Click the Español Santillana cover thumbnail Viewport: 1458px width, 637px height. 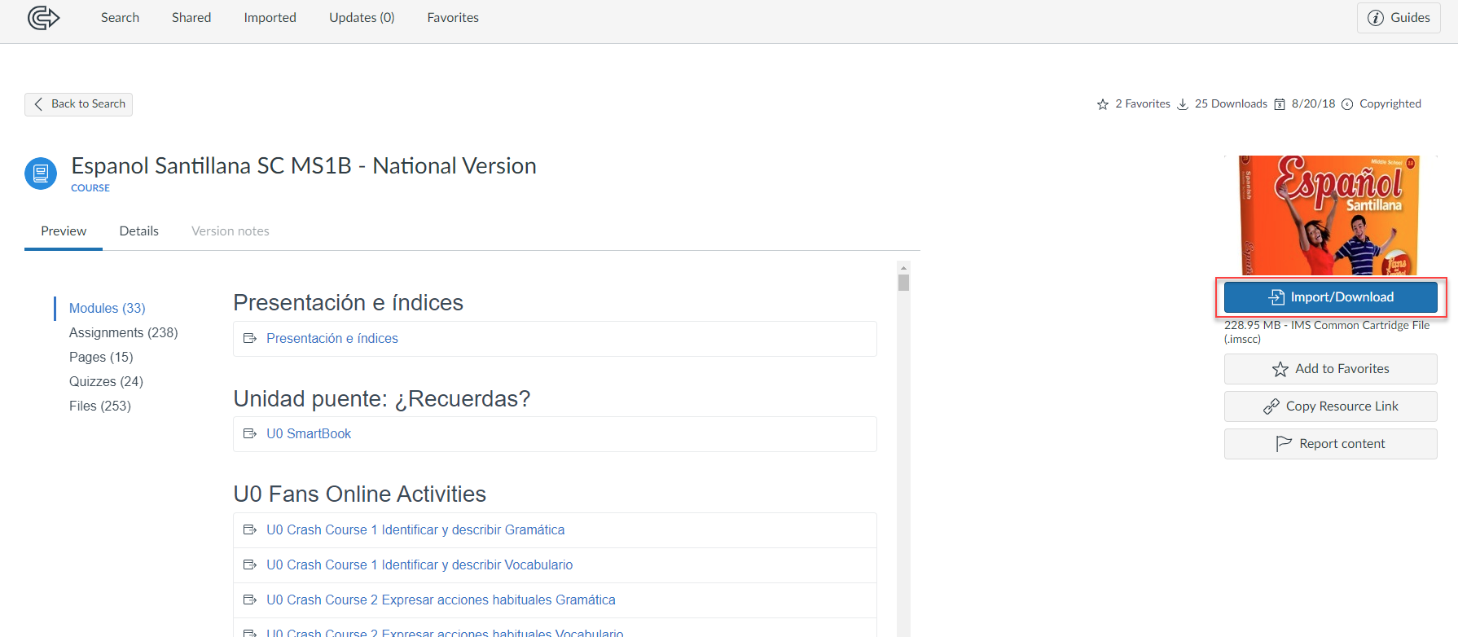(1329, 215)
